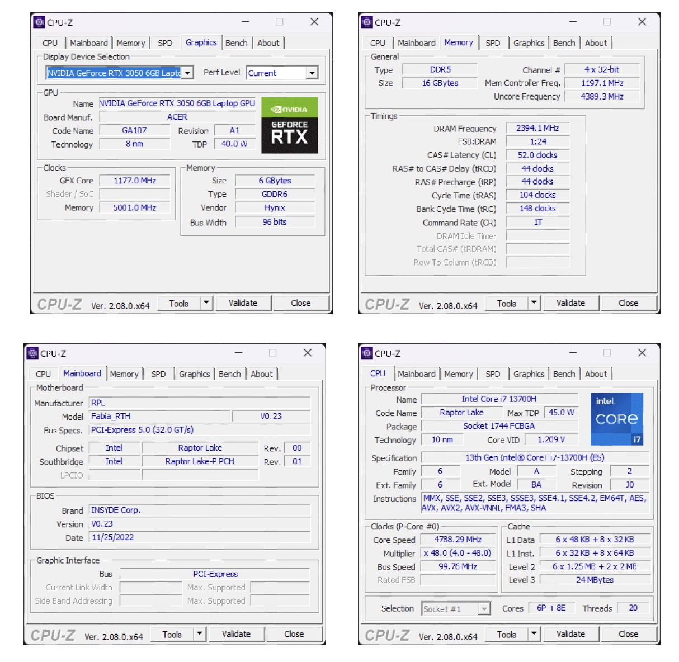
Task: Select Mainboard tab in CPU window
Action: (416, 374)
